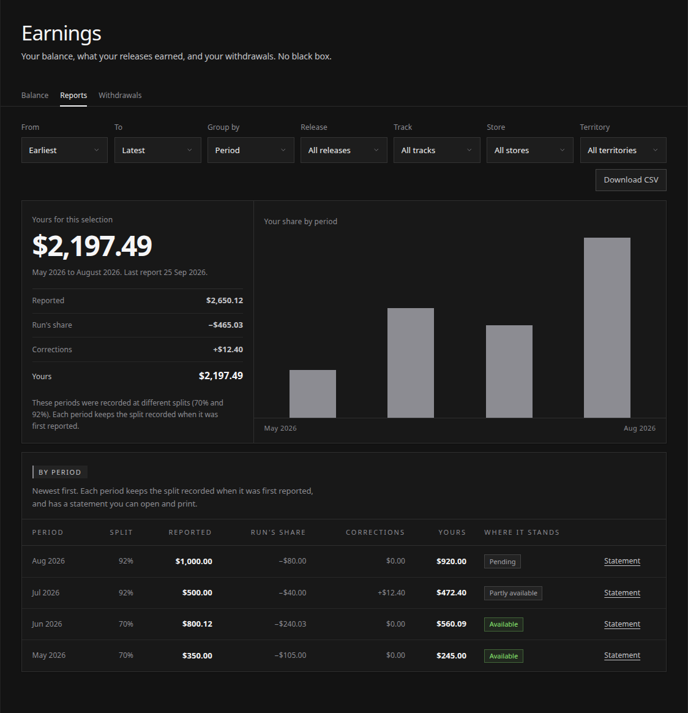The height and width of the screenshot is (713, 688).
Task: Click the Run's share −$465.03 value
Action: tap(225, 325)
